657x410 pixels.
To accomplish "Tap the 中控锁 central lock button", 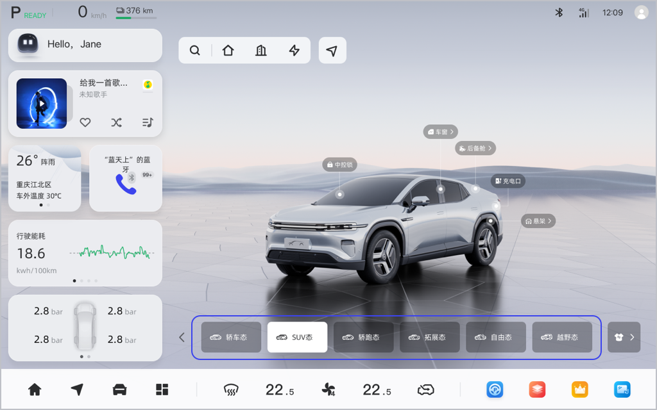I will 340,165.
